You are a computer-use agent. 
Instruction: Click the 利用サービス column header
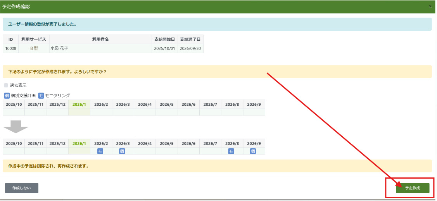34,40
